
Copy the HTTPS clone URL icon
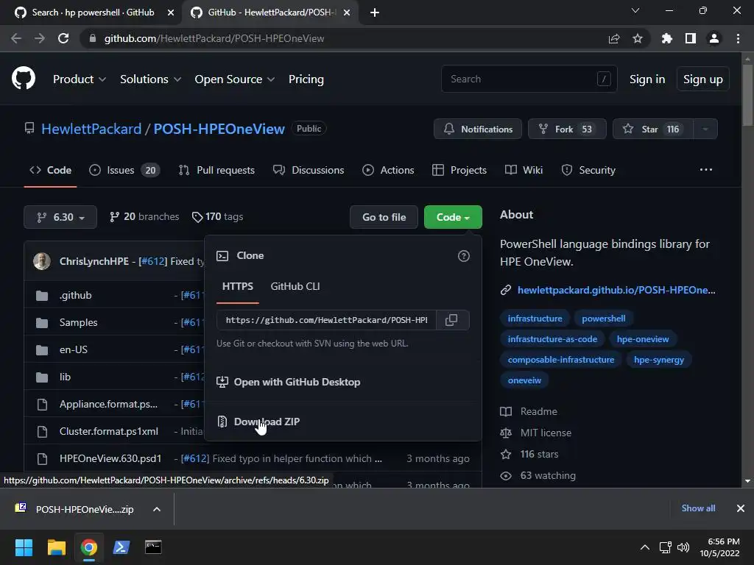tap(451, 320)
